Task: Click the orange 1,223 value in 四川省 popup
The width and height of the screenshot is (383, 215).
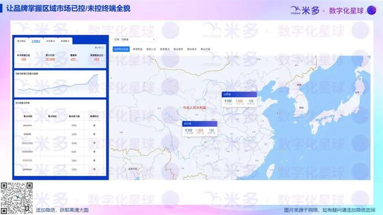Action: click(200, 131)
